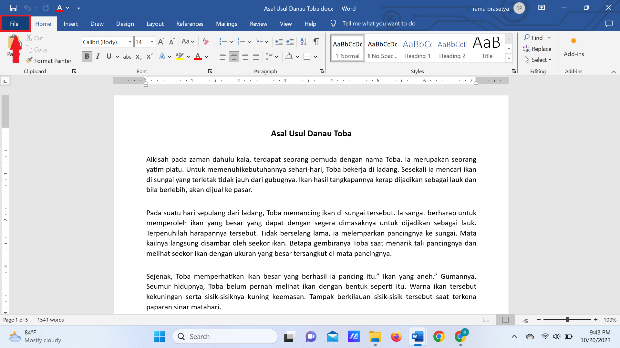Toggle Underline formatting
Image resolution: width=620 pixels, height=348 pixels.
point(109,57)
